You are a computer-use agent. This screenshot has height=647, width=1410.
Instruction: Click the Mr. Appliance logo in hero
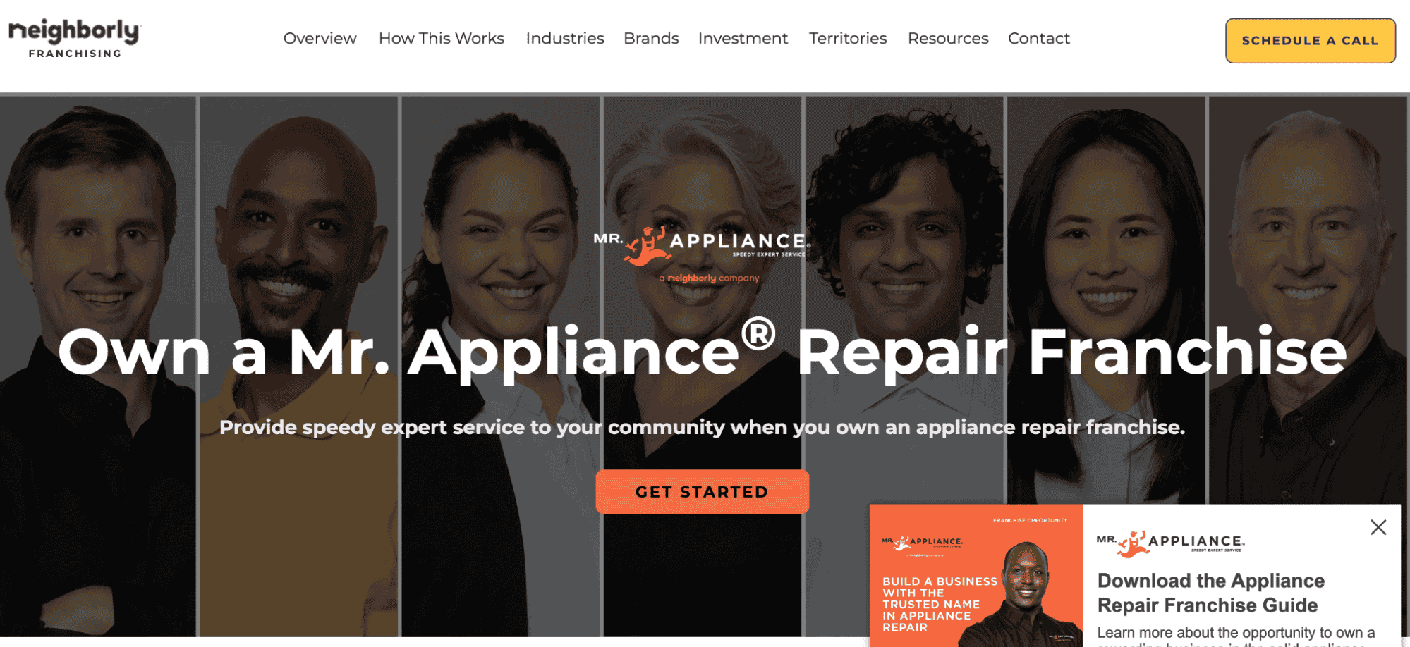[x=702, y=247]
